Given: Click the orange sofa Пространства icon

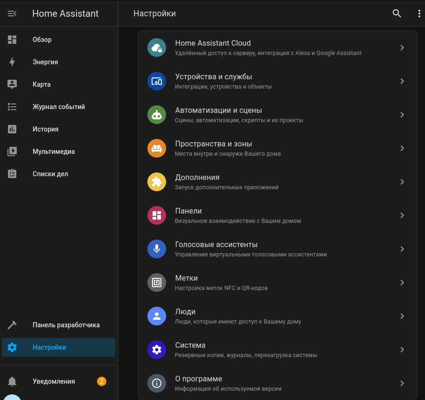Looking at the screenshot, I should click(157, 148).
